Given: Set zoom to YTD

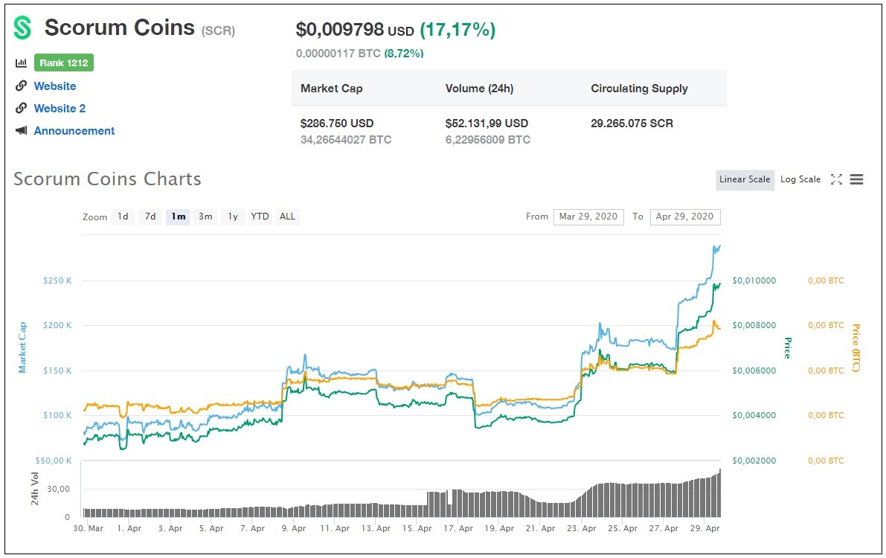Looking at the screenshot, I should tap(260, 217).
